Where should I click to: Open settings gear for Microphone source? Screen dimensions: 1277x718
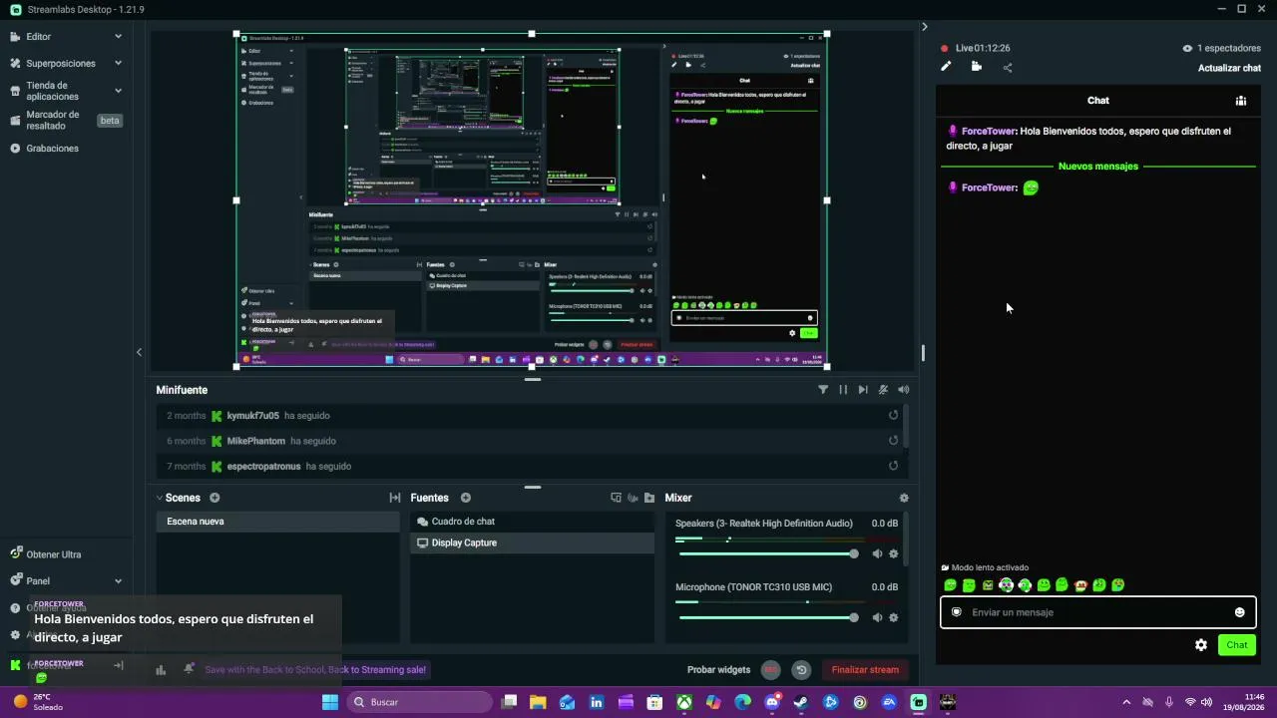coord(894,617)
